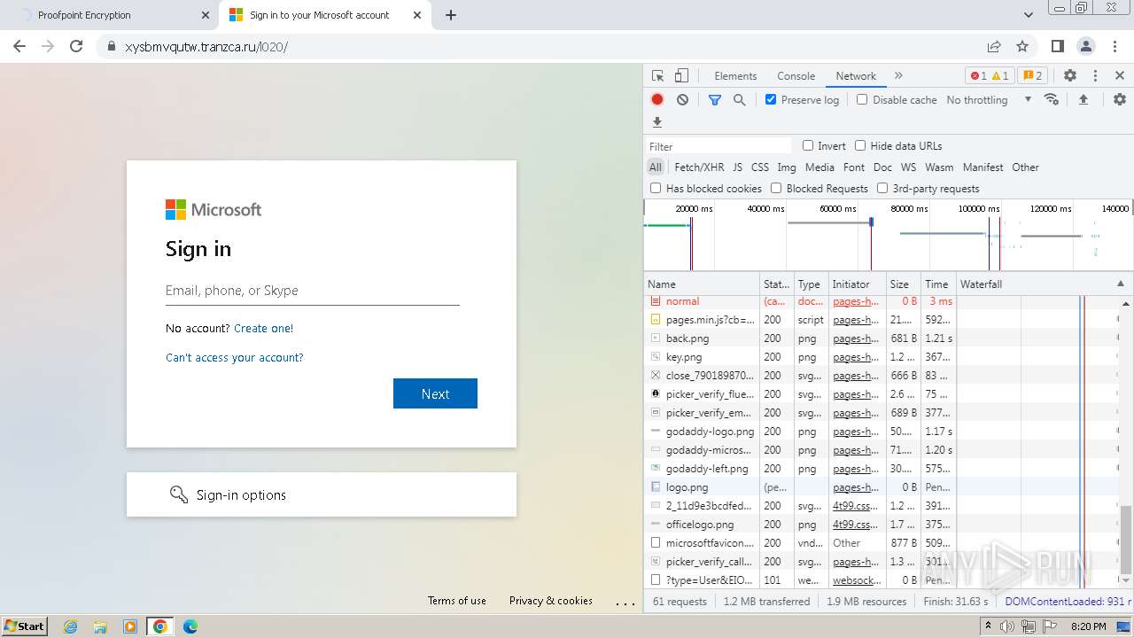
Task: Toggle the browser side panel icon
Action: [x=1057, y=46]
